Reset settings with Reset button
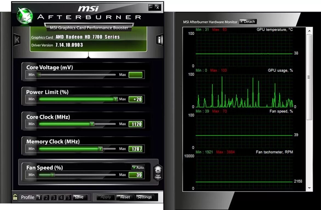 point(125,197)
